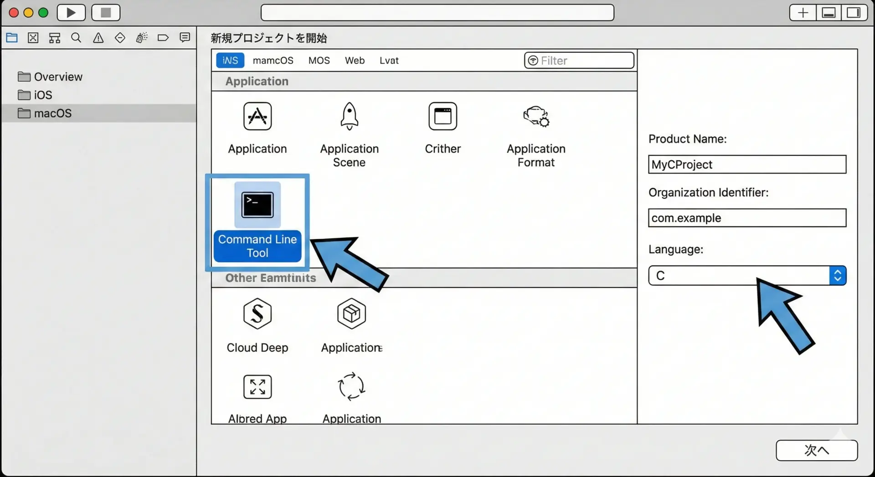Select the Command Line Tool template

pyautogui.click(x=257, y=222)
